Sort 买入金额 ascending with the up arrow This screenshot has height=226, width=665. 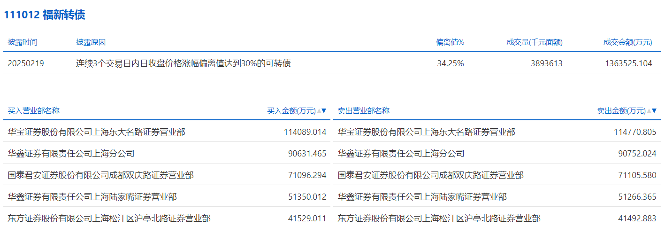[x=319, y=111]
